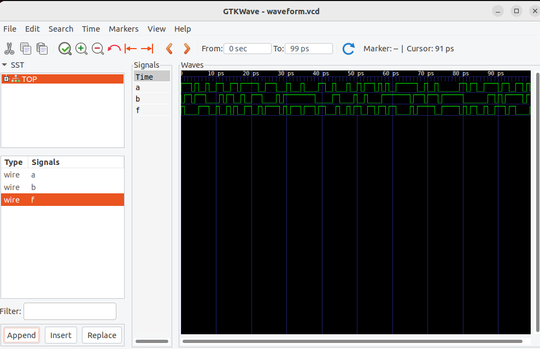540x349 pixels.
Task: Click the From time input field
Action: 247,48
